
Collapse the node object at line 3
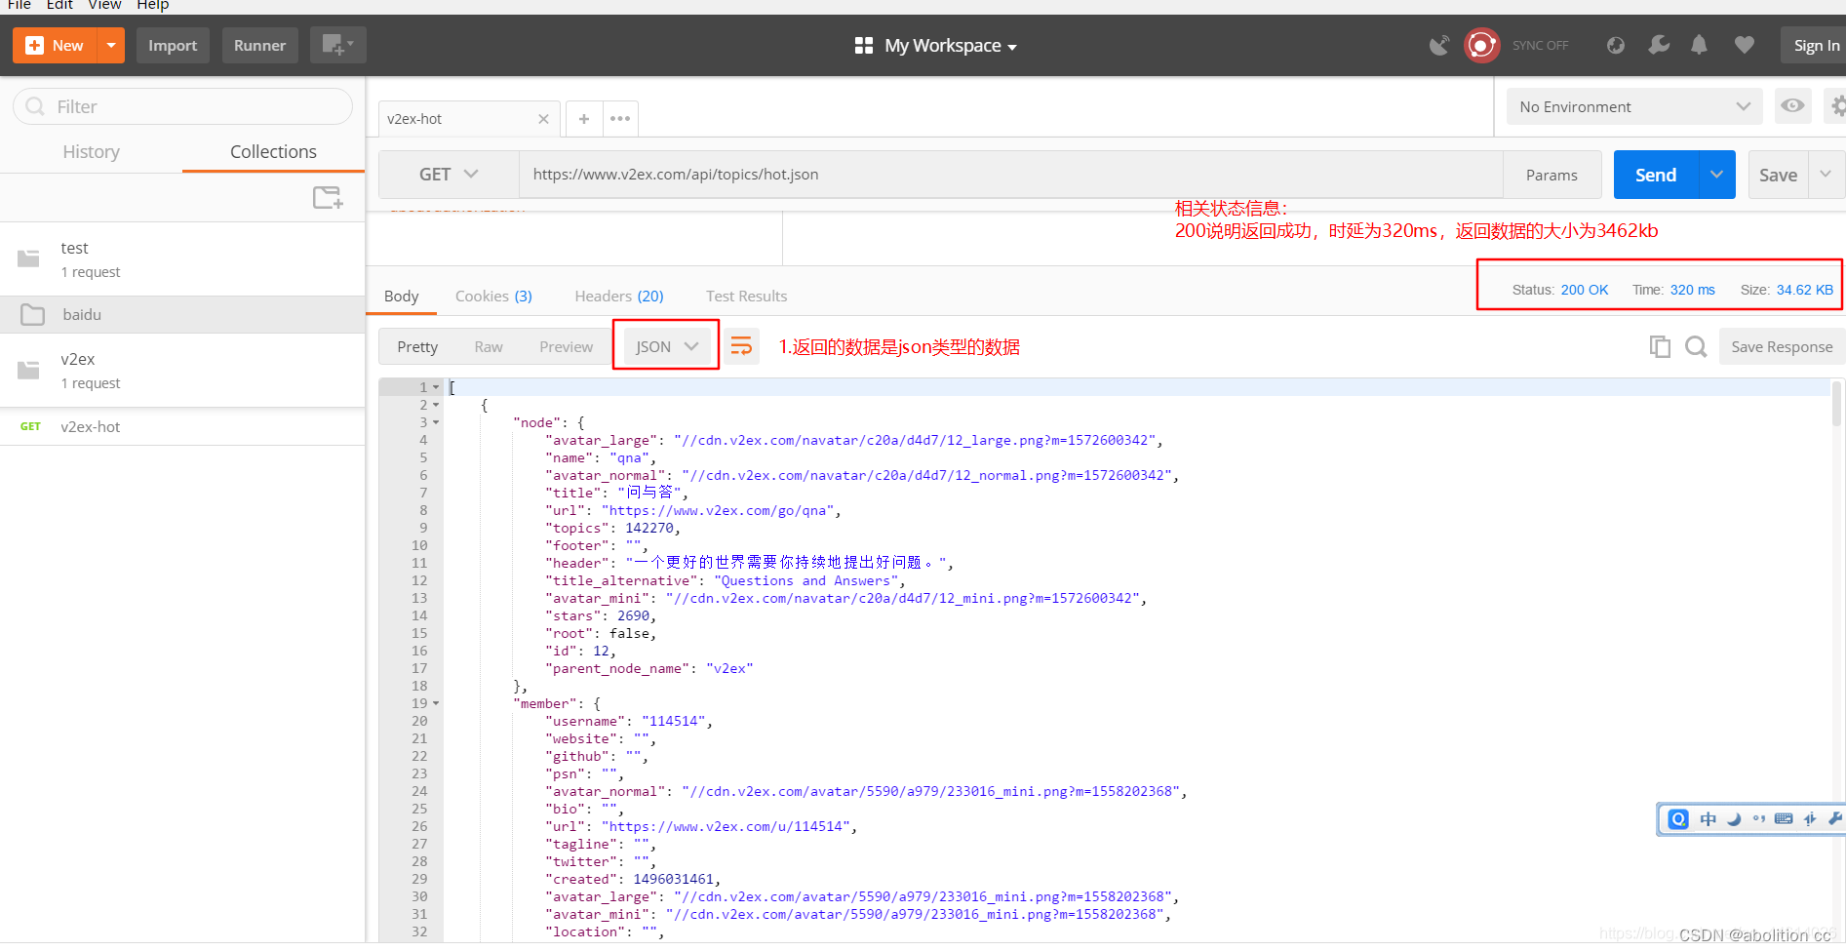(x=436, y=422)
